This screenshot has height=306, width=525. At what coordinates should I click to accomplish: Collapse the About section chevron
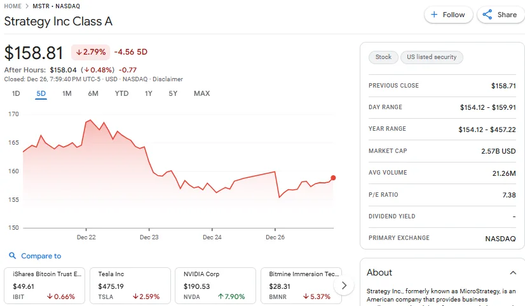click(513, 273)
